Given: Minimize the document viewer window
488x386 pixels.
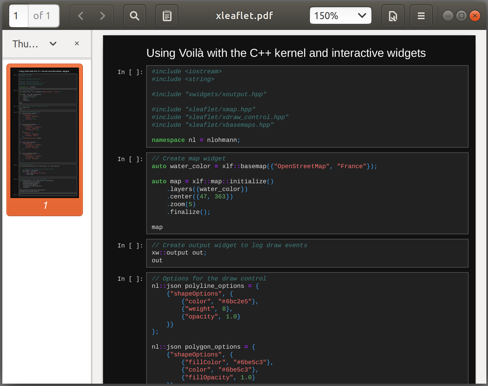Looking at the screenshot, I should click(448, 16).
